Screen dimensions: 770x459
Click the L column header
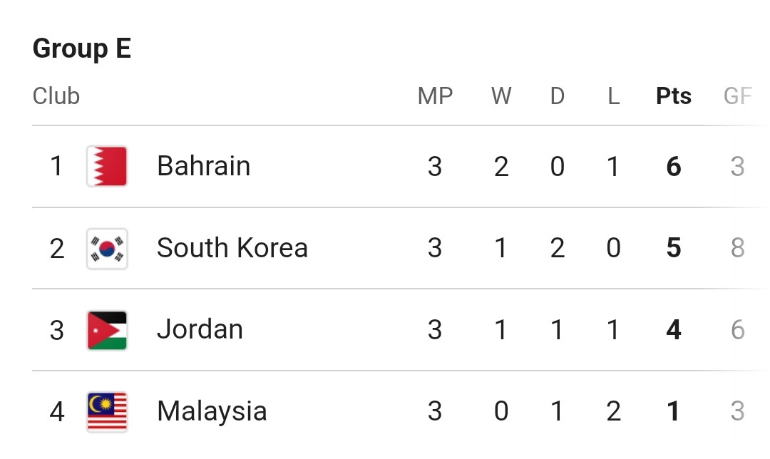(x=613, y=96)
